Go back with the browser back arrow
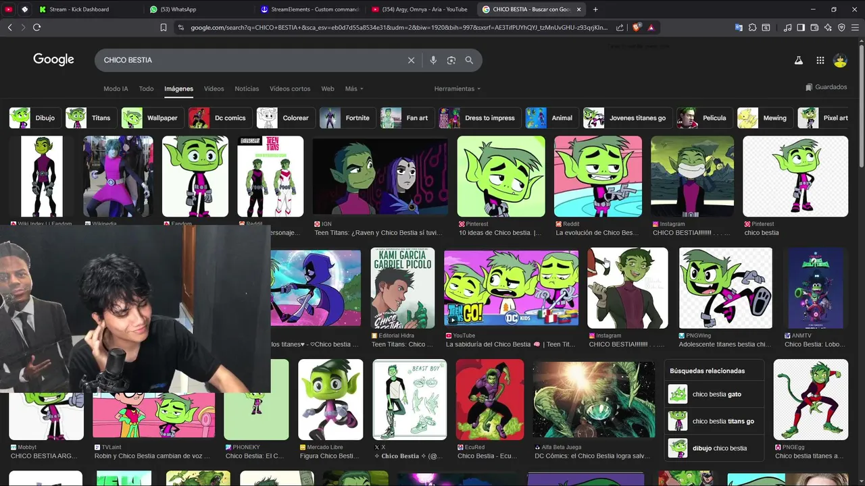 9,28
